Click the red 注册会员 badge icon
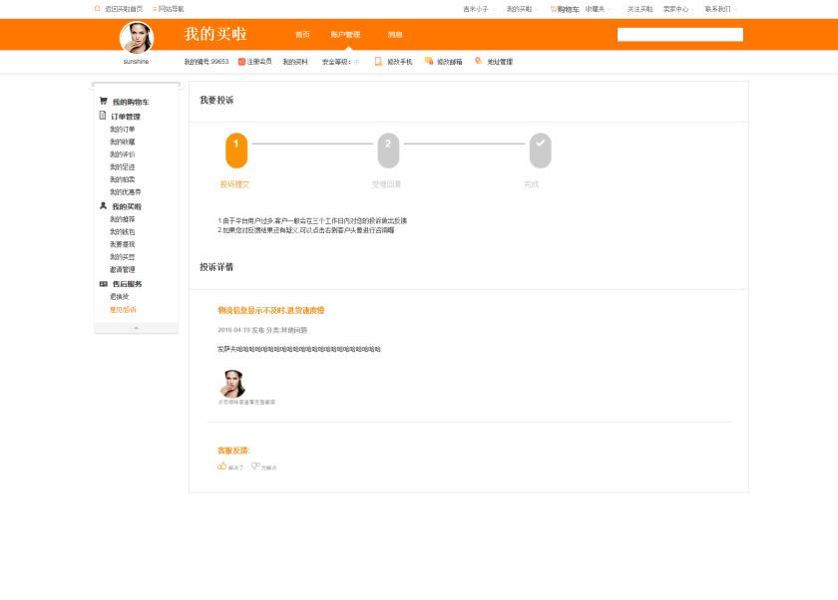 pos(241,62)
